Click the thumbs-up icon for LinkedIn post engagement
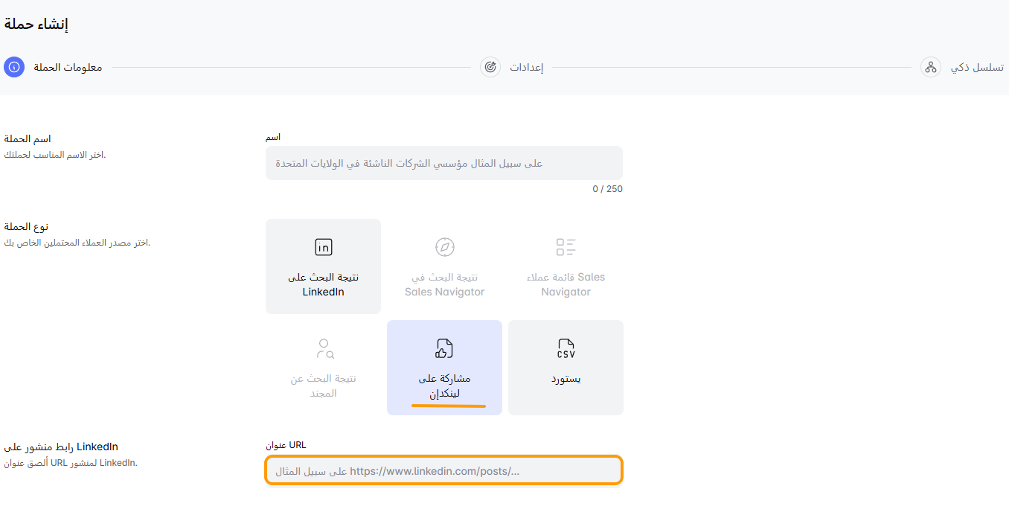 [x=444, y=348]
